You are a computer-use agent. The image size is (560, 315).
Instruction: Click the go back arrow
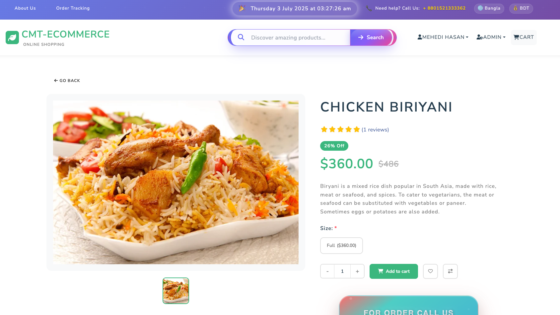[56, 81]
